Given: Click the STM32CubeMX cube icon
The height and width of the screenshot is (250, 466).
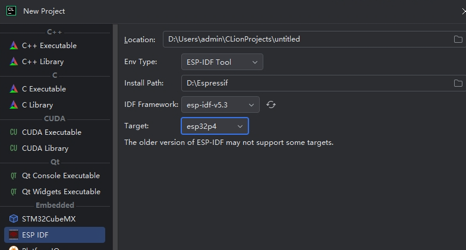Looking at the screenshot, I should click(x=14, y=219).
